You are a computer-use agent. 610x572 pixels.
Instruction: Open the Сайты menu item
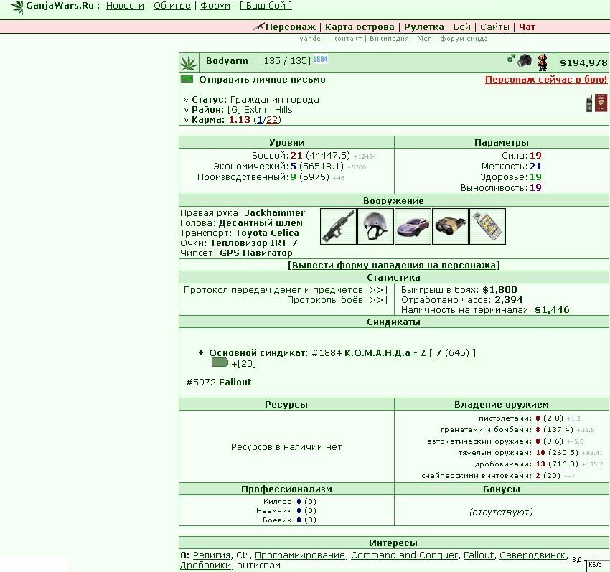(x=494, y=27)
